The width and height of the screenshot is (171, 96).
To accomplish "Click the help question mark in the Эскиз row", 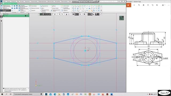I will click(x=26, y=16).
